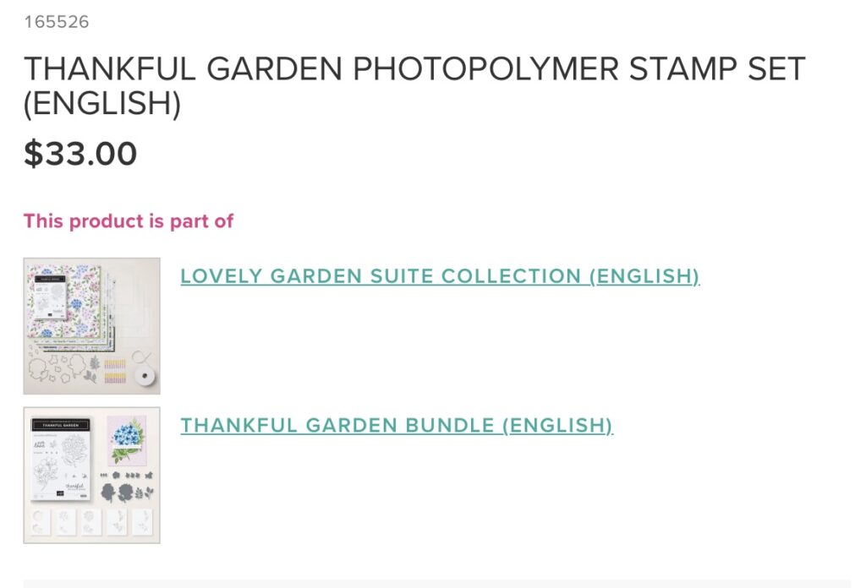
Task: Open the Thankful Garden Bundle (English) link
Action: [397, 425]
